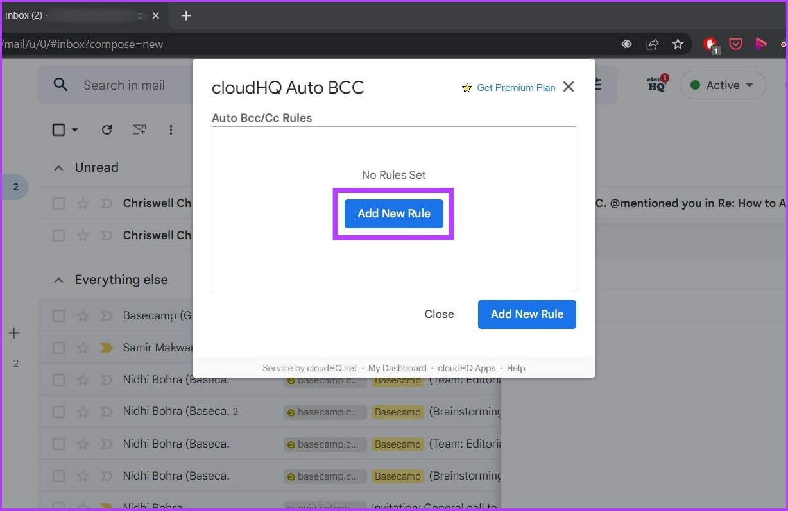Image resolution: width=788 pixels, height=511 pixels.
Task: Tick the checkbox for the Basecamp (G email
Action: click(x=58, y=315)
